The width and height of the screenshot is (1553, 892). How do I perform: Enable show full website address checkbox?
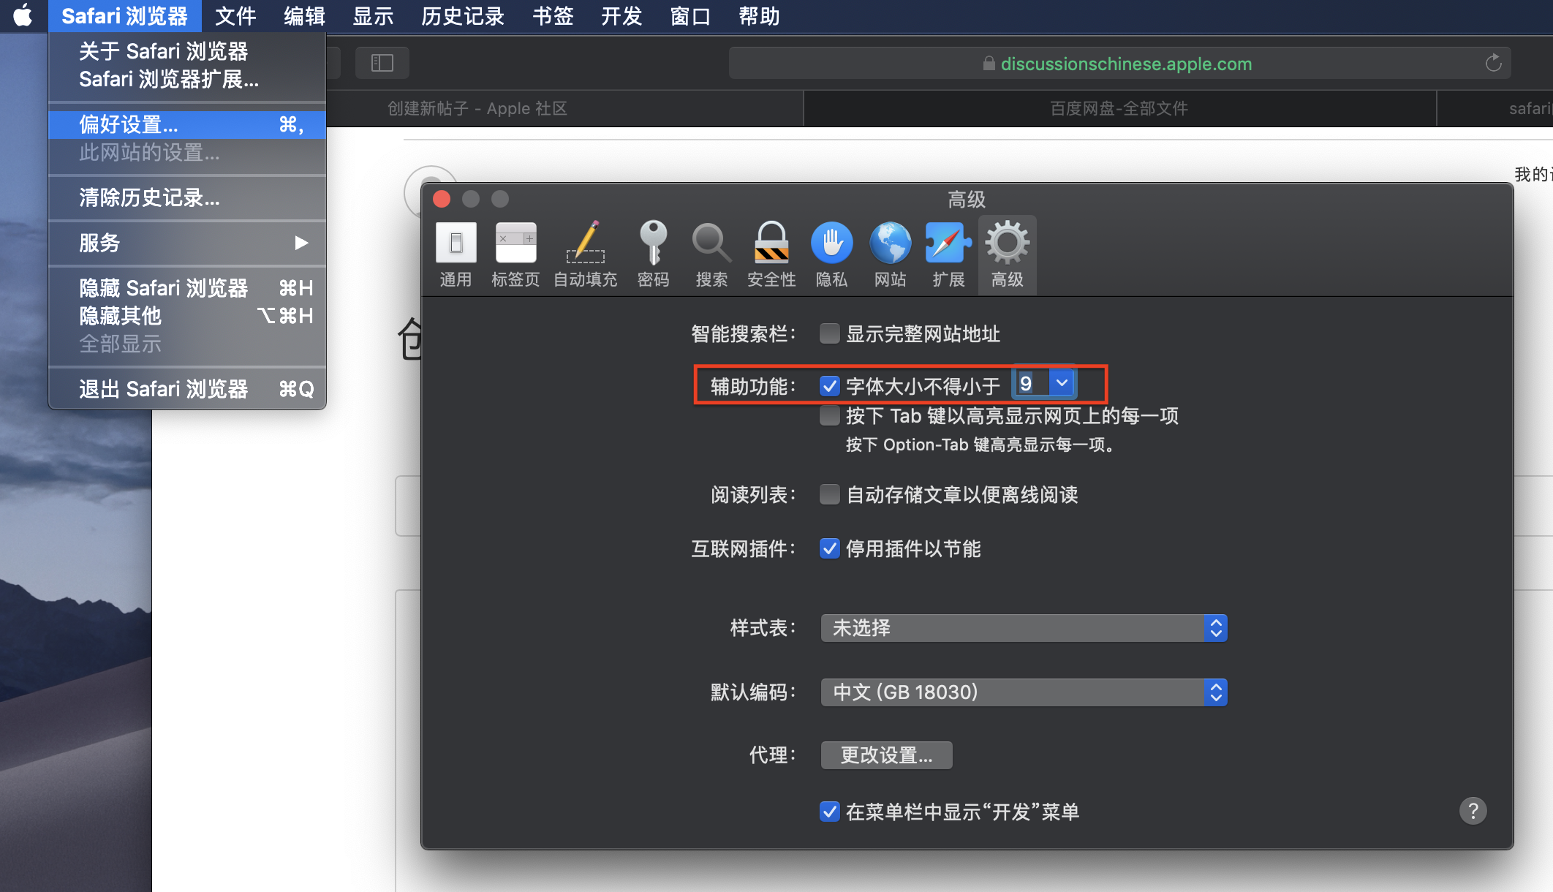[x=829, y=334]
